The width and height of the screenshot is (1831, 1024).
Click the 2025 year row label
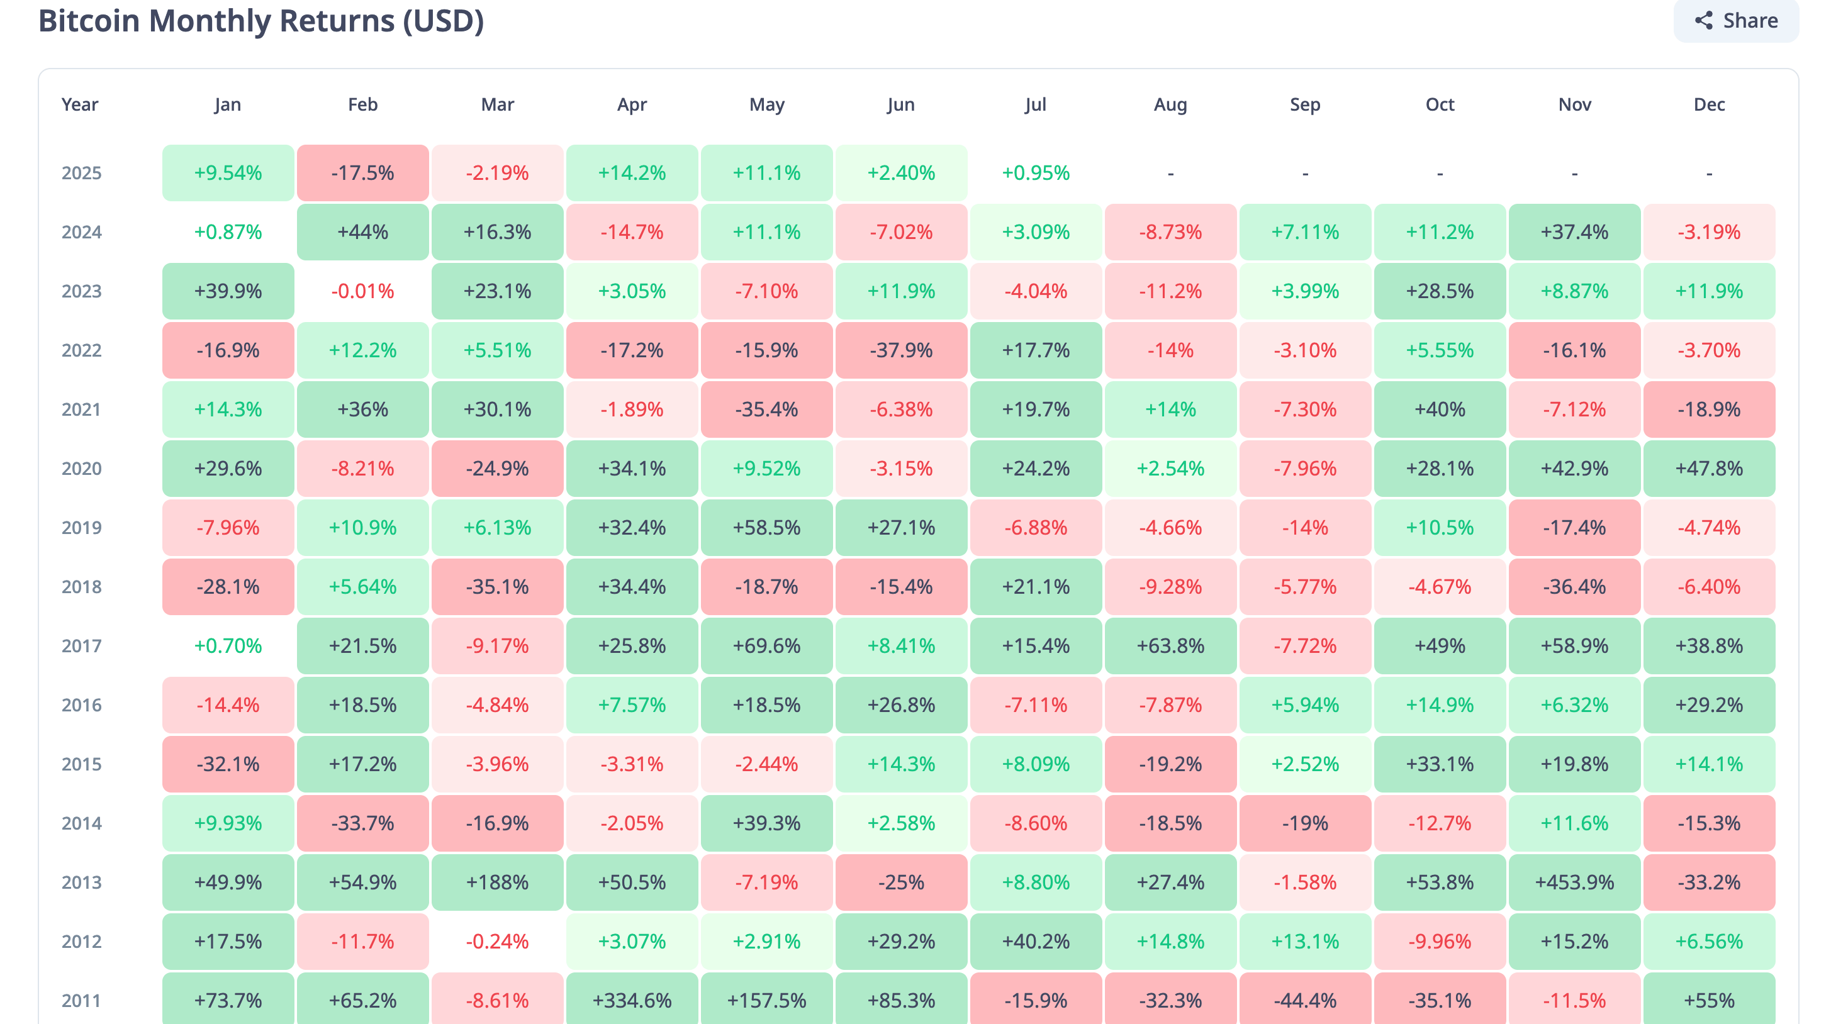click(81, 173)
